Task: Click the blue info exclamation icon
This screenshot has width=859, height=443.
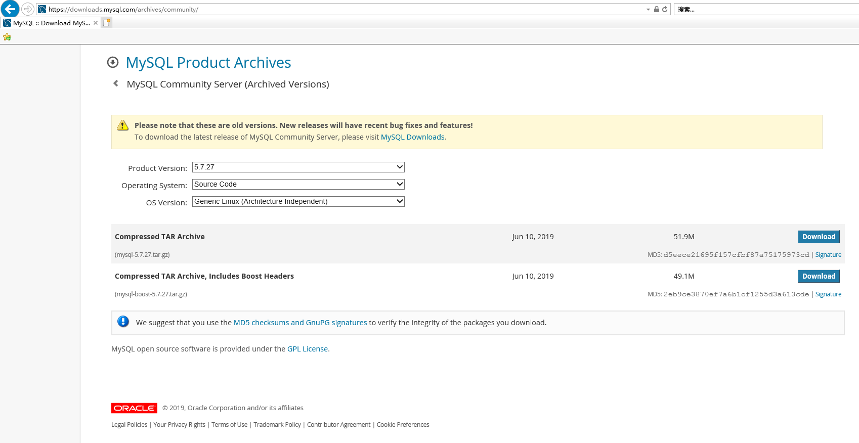Action: [123, 322]
